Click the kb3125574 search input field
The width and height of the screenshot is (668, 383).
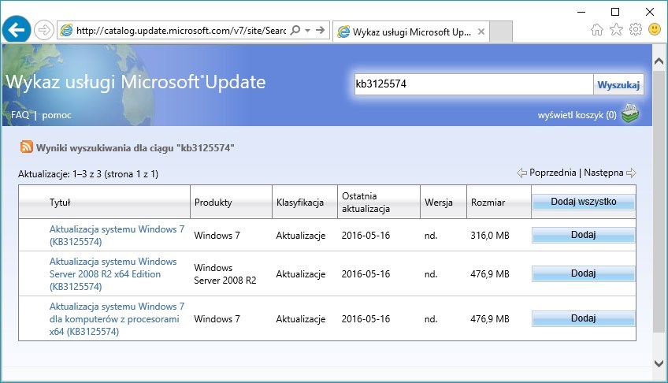click(x=473, y=84)
